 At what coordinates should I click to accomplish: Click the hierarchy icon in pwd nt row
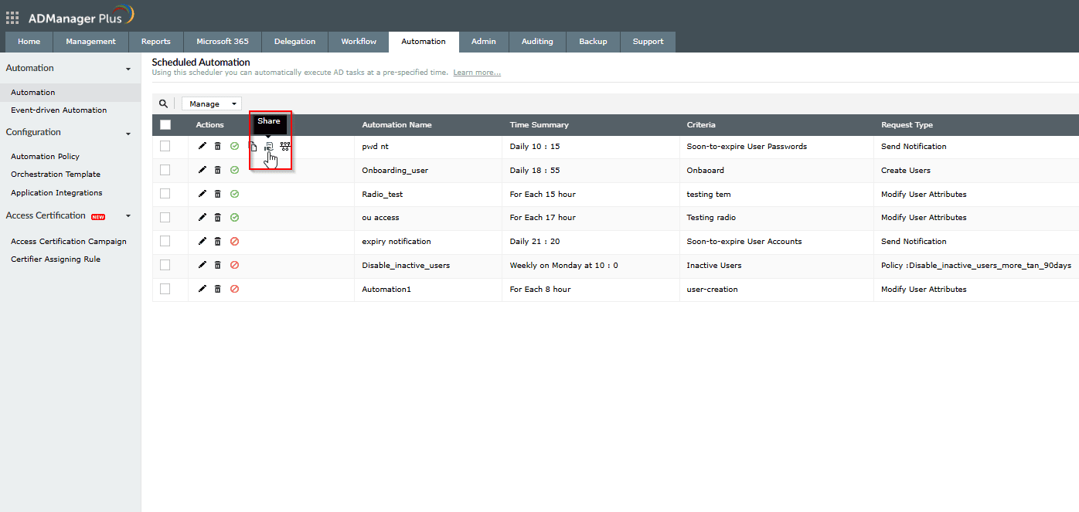pyautogui.click(x=285, y=146)
